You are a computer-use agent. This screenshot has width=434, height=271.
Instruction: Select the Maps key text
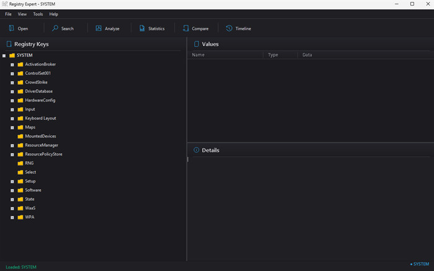[x=30, y=127]
